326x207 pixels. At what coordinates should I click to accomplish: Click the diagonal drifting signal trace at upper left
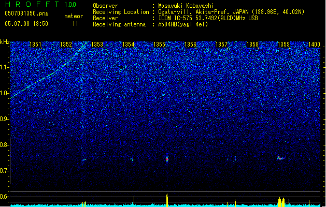pyautogui.click(x=49, y=70)
